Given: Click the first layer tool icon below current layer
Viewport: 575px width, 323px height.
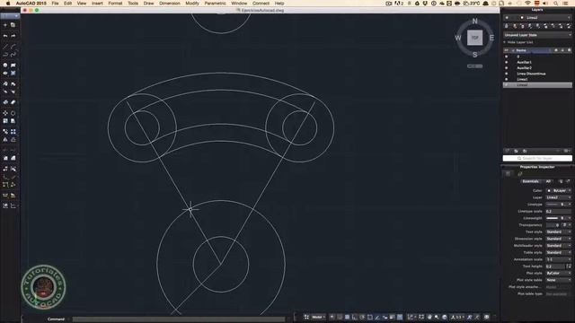Looking at the screenshot, I should 507,26.
